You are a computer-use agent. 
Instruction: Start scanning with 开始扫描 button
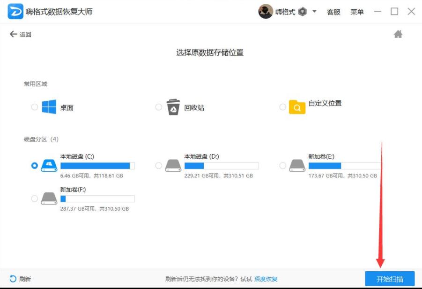(390, 279)
